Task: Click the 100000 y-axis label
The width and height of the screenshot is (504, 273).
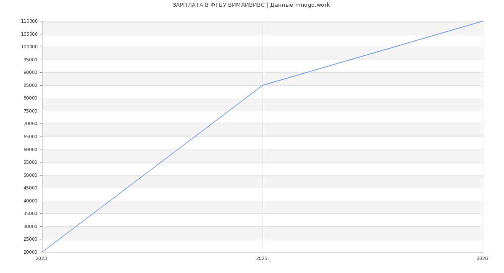Action: coord(29,47)
